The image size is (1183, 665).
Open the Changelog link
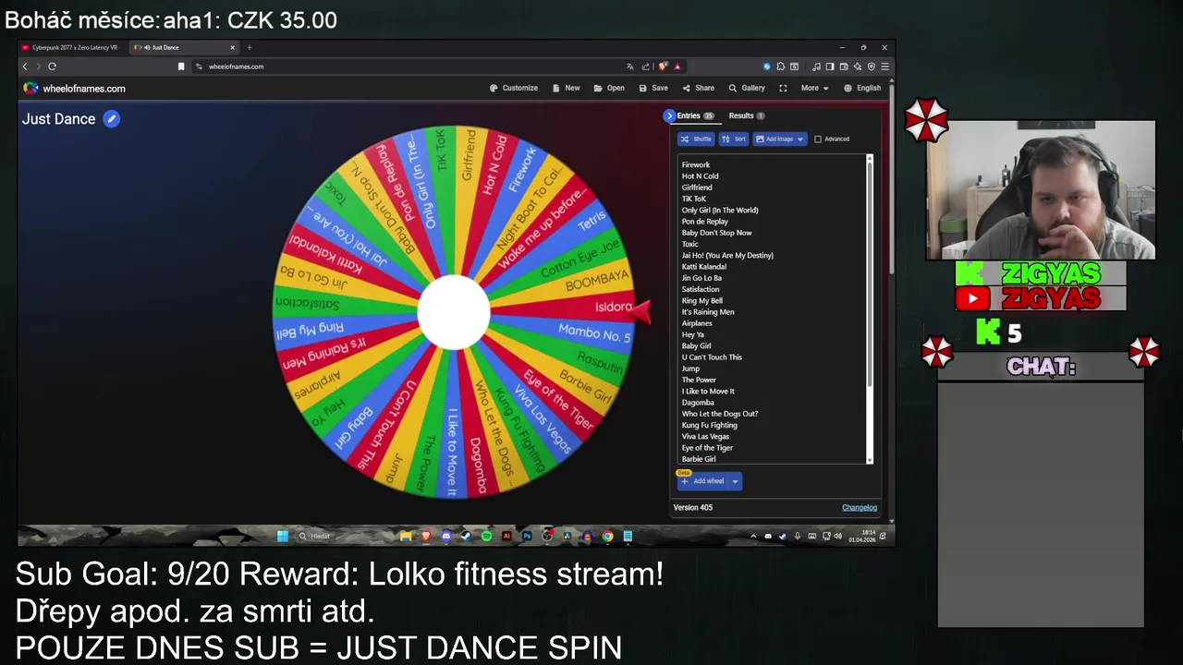point(860,507)
